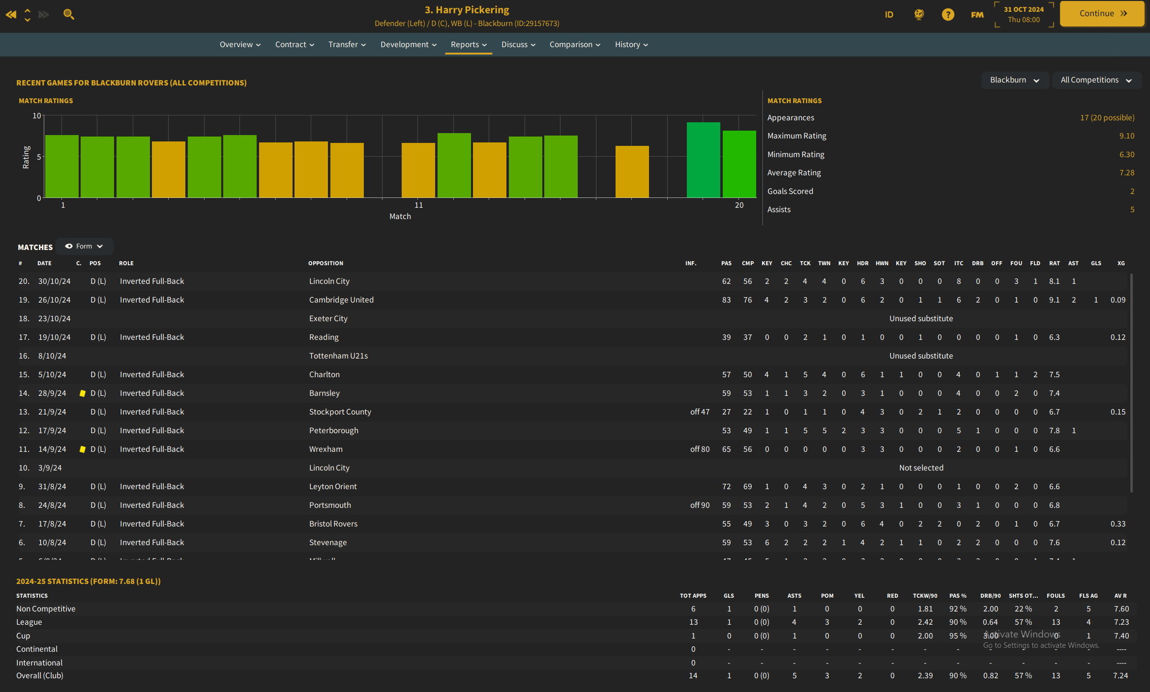Expand the Blackburn team dropdown
The image size is (1150, 692).
pyautogui.click(x=1014, y=80)
